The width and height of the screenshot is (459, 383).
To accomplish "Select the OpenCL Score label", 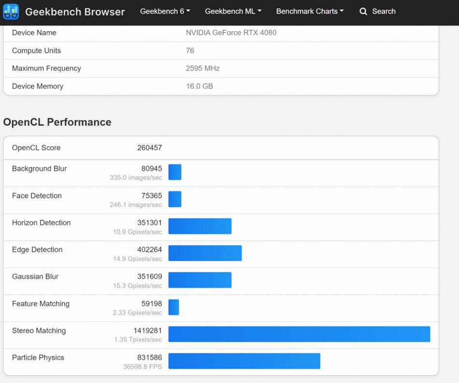I will click(36, 148).
